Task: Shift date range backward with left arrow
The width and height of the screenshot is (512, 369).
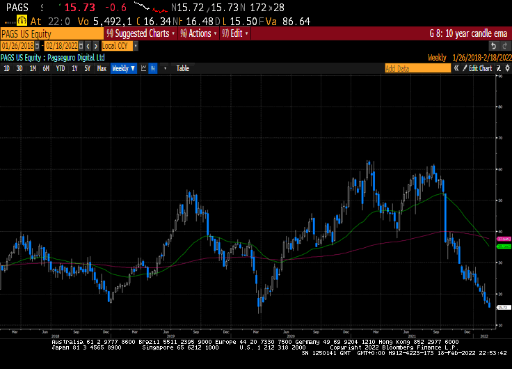Action: coord(88,46)
